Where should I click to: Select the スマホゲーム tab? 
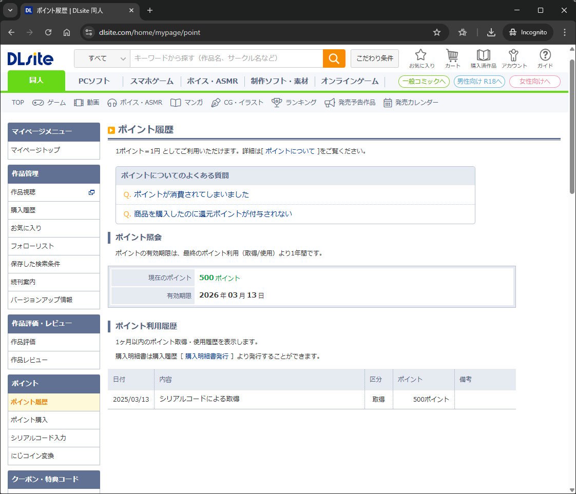click(152, 81)
